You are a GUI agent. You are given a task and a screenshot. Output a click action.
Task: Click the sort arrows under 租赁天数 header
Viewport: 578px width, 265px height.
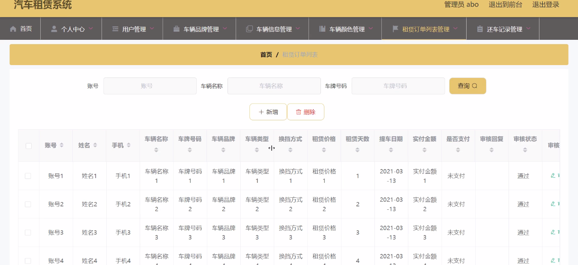coord(357,150)
